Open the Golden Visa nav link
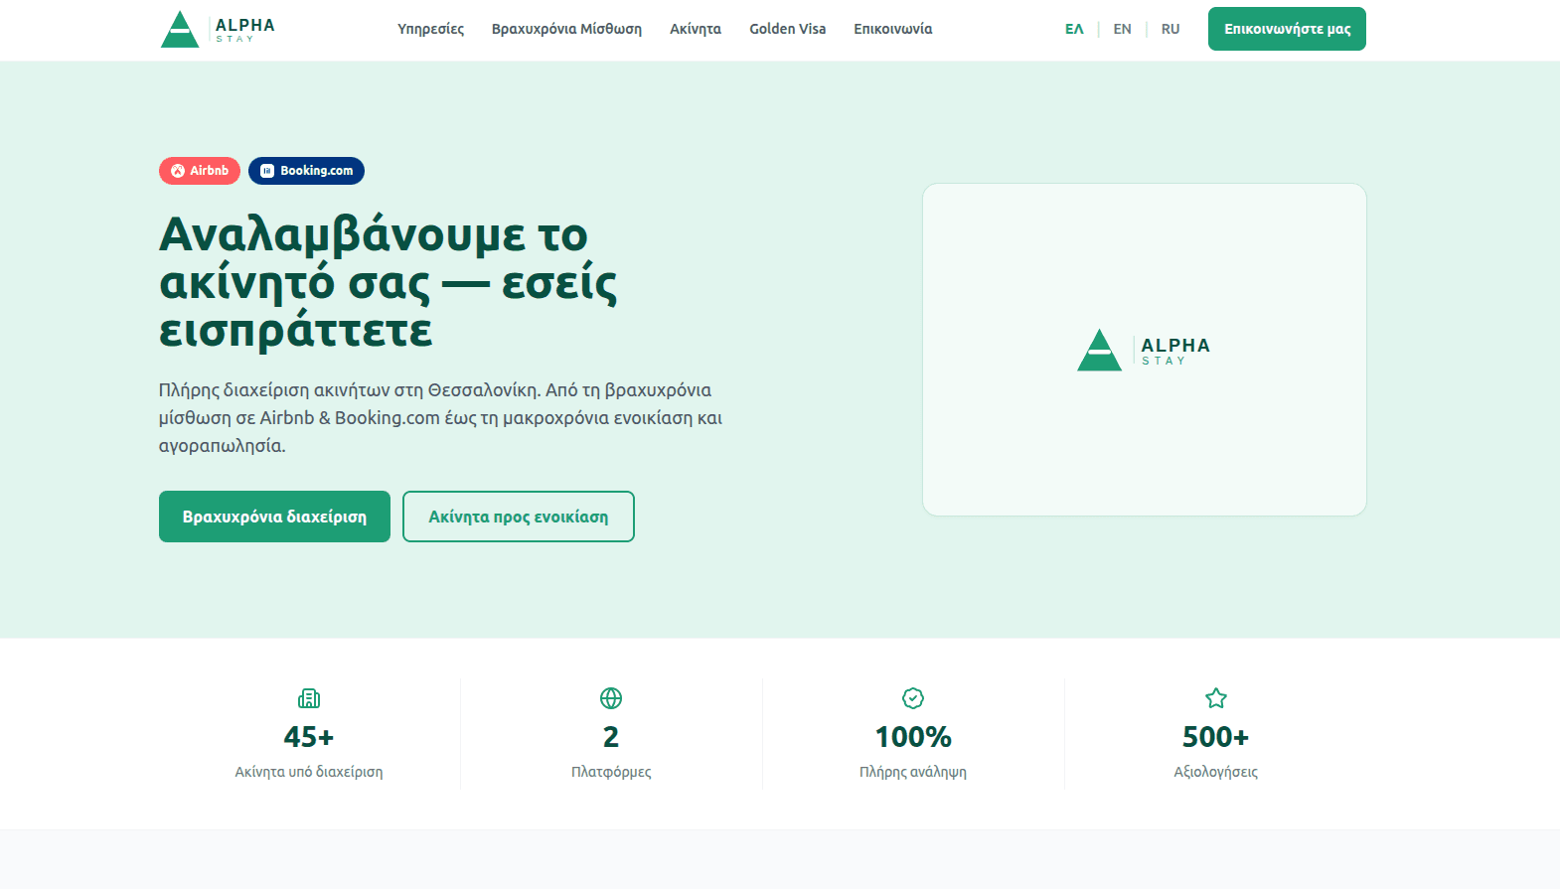 click(788, 29)
